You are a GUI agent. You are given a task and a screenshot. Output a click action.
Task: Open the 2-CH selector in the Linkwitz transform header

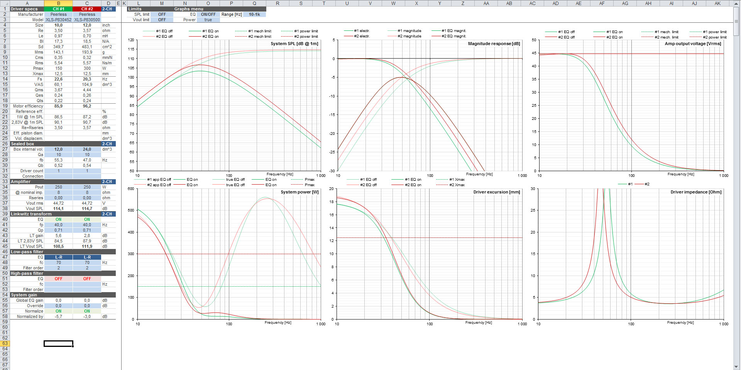[108, 214]
